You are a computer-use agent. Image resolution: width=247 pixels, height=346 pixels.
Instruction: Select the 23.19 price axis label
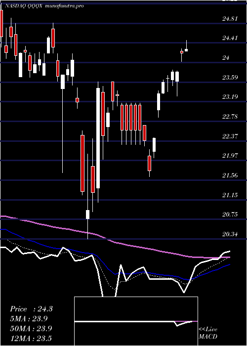pyautogui.click(x=230, y=97)
